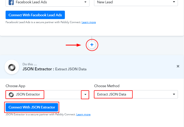
Task: Click the JSON Extractor step title text
Action: pos(54,69)
